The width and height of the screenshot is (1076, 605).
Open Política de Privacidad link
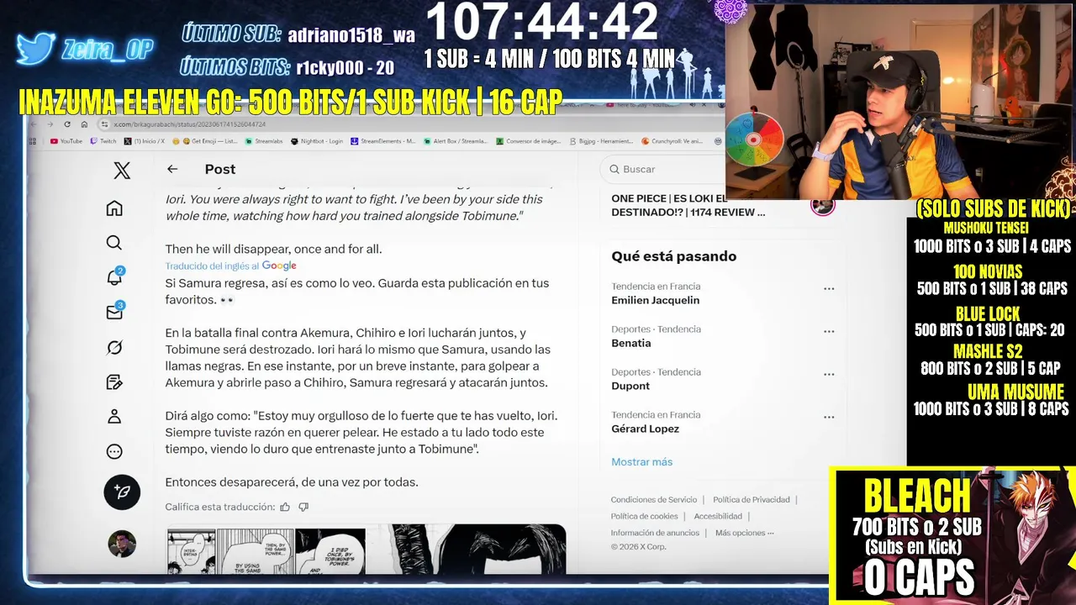(752, 500)
